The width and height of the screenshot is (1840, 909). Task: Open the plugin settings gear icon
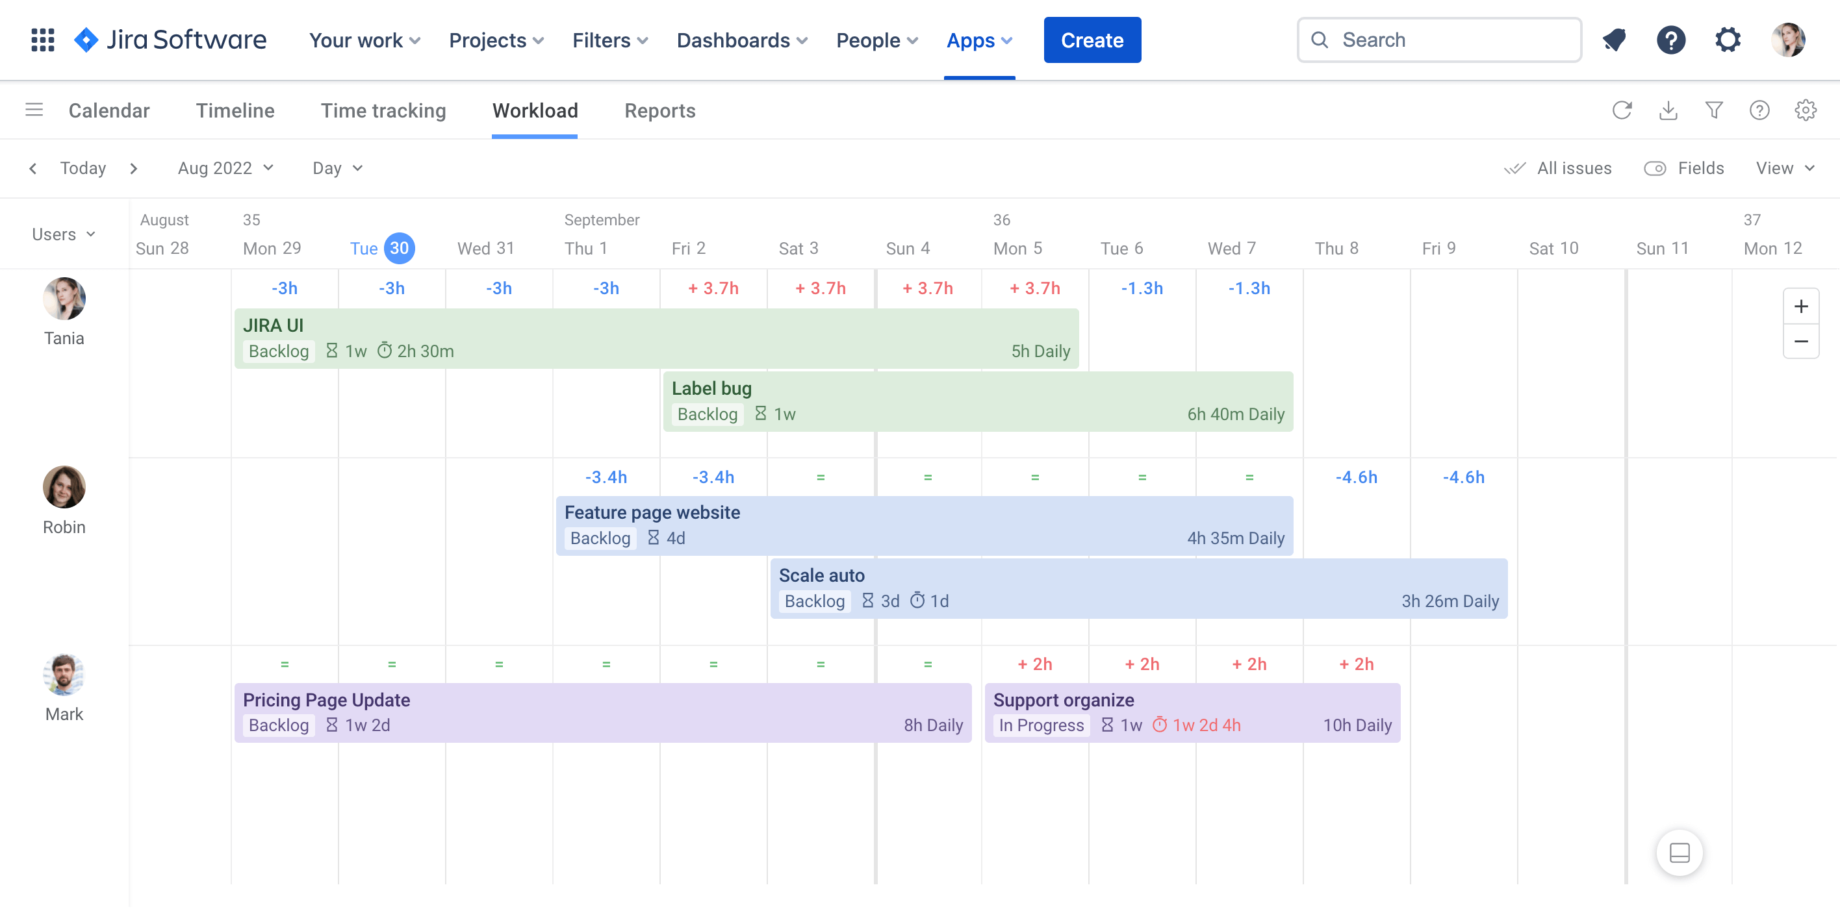1805,110
